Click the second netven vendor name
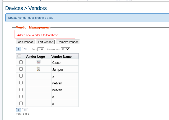 click(x=57, y=90)
